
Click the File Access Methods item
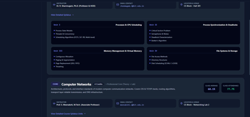click(x=159, y=56)
